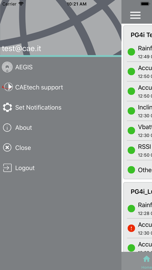Tap the Logout arrow-box icon
The height and width of the screenshot is (270, 152).
tap(7, 168)
